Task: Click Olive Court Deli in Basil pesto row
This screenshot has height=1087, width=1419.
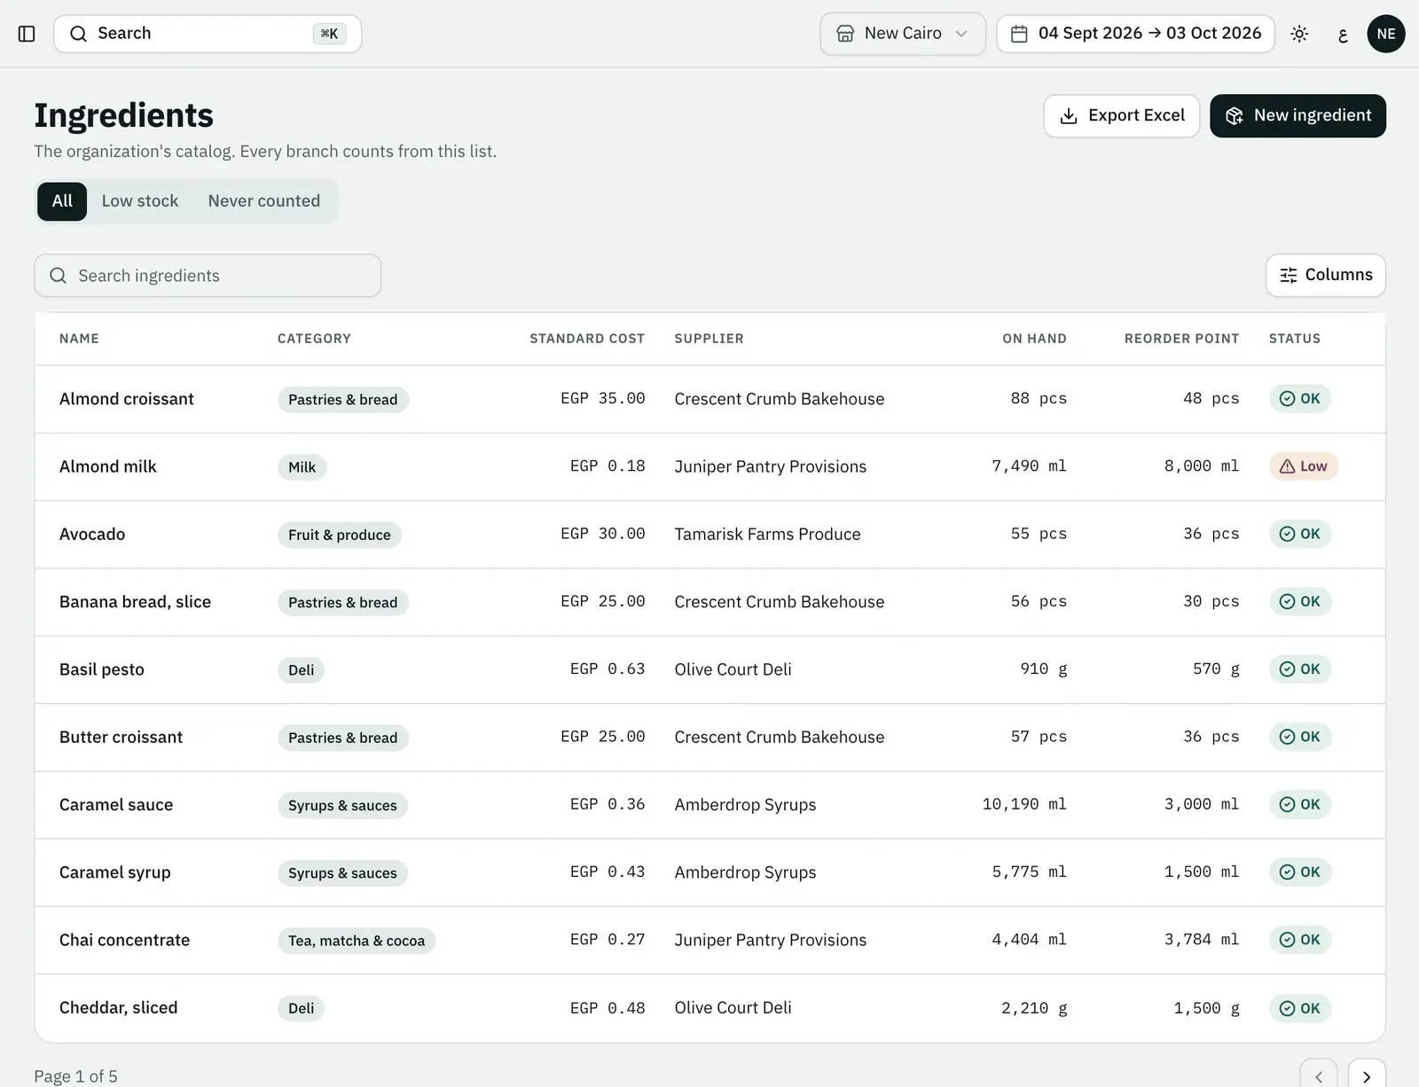Action: point(733,669)
